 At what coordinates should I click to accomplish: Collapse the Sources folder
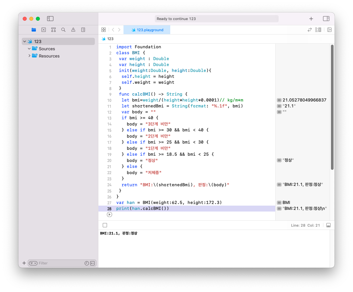(x=29, y=49)
